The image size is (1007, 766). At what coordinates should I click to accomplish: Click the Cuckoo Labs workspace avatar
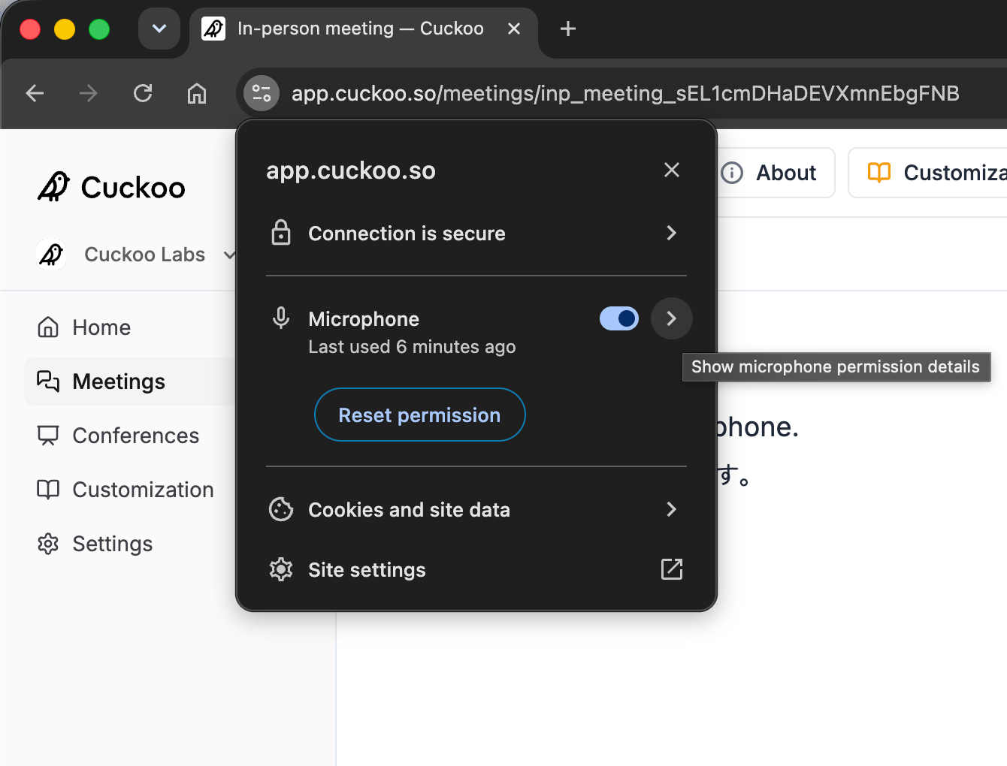click(x=51, y=255)
